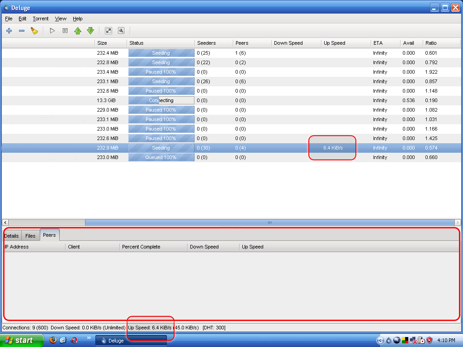The height and width of the screenshot is (347, 463).
Task: Select the torrent with ratio 0.660
Action: 231,157
